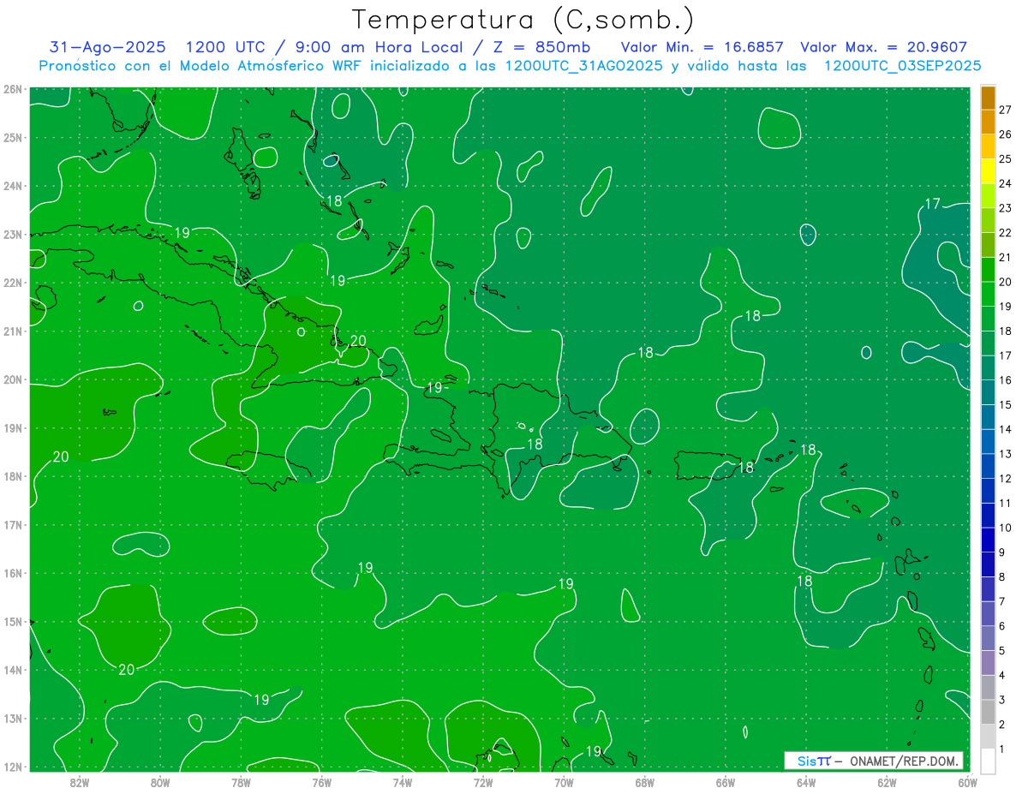Click the color scale label "27"
This screenshot has height=794, width=1028.
tap(1006, 110)
